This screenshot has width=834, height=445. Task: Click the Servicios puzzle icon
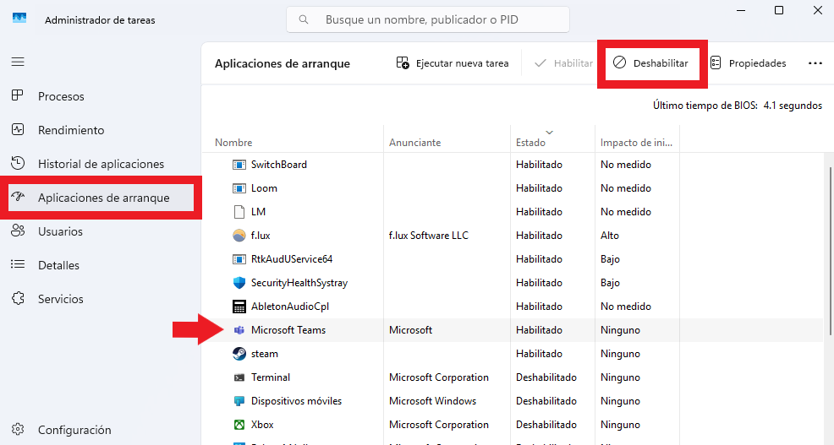18,298
